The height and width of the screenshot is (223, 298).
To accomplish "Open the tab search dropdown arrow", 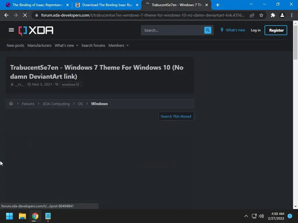I will 251,4.
